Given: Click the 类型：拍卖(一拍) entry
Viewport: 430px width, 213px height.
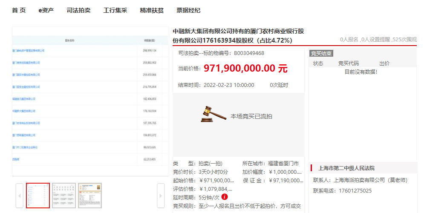Looking at the screenshot, I should tap(197, 164).
